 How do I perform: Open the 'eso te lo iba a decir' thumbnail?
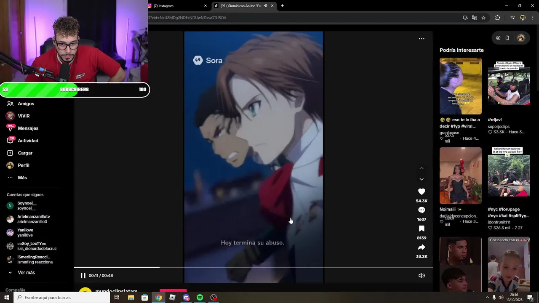click(x=461, y=86)
